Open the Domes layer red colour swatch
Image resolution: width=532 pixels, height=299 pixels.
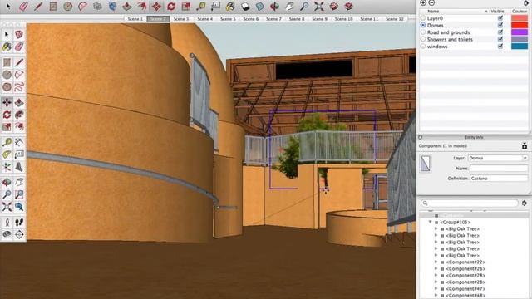[x=520, y=25]
